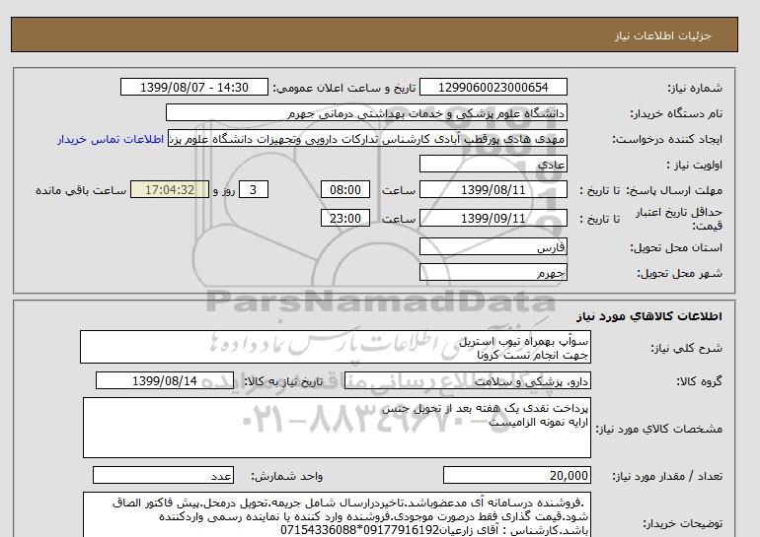Select the label تعداد / مقدار مورد نیاز

(x=667, y=477)
